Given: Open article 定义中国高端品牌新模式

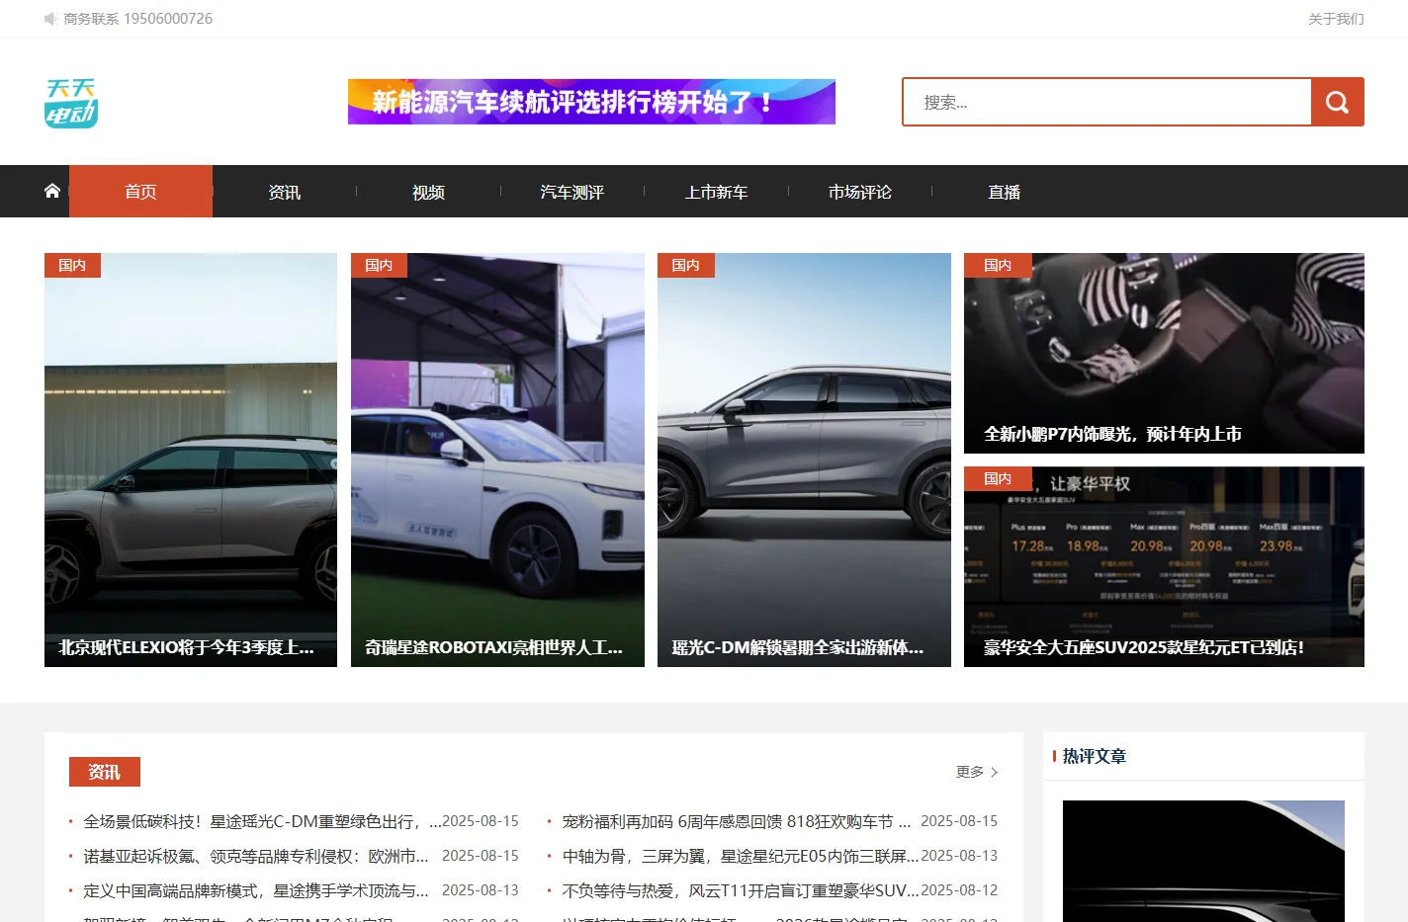Looking at the screenshot, I should (256, 890).
